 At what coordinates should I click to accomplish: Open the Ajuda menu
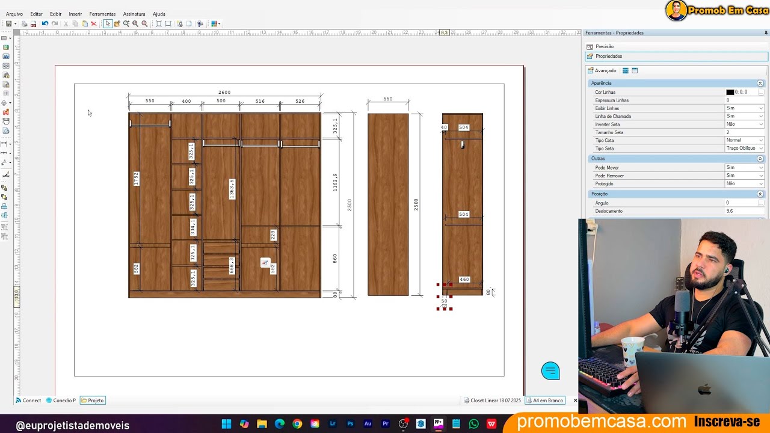coord(159,14)
